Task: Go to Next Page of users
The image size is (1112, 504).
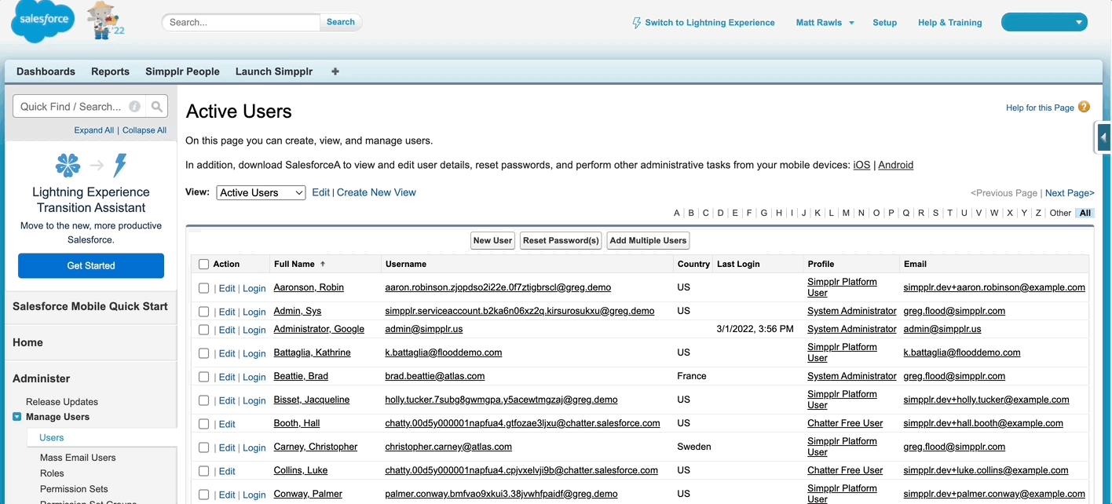Action: [x=1070, y=193]
